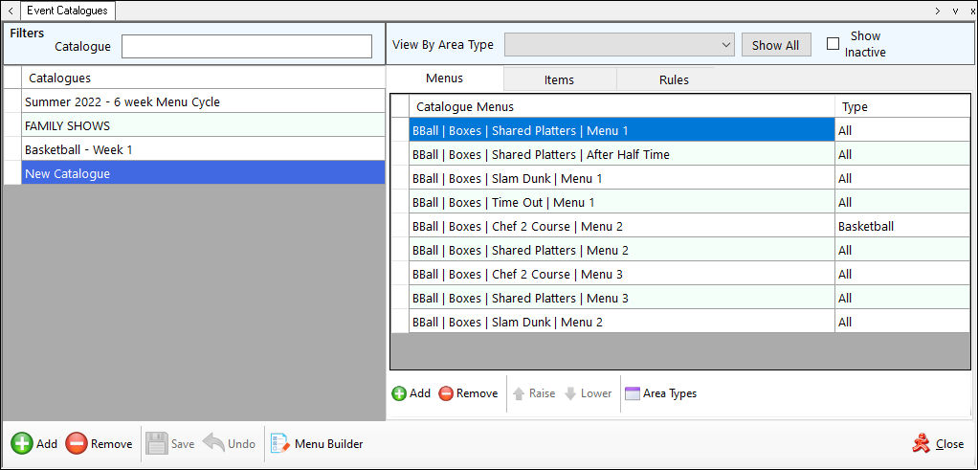
Task: Remove the selected catalogue using the red Remove icon
Action: pos(77,444)
